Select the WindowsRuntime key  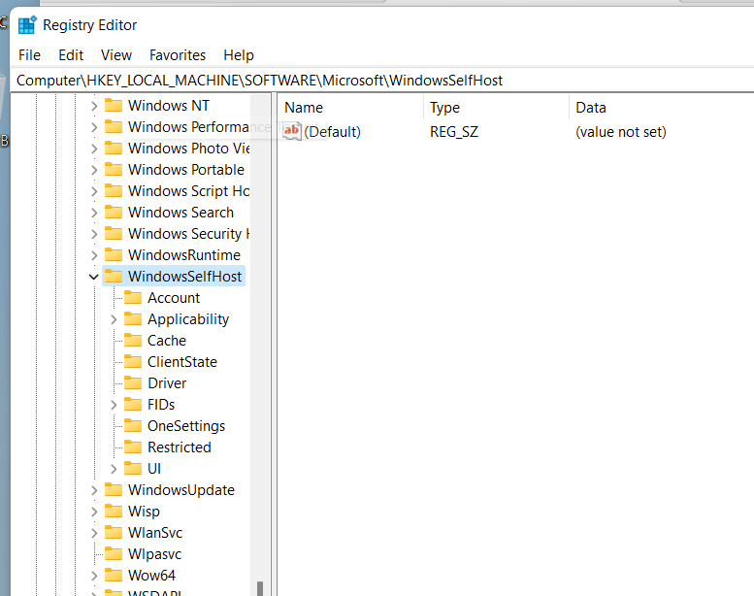(184, 255)
